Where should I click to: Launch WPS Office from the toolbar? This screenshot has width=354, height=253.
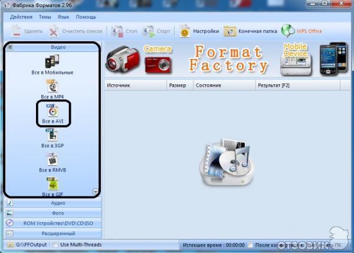click(x=301, y=31)
